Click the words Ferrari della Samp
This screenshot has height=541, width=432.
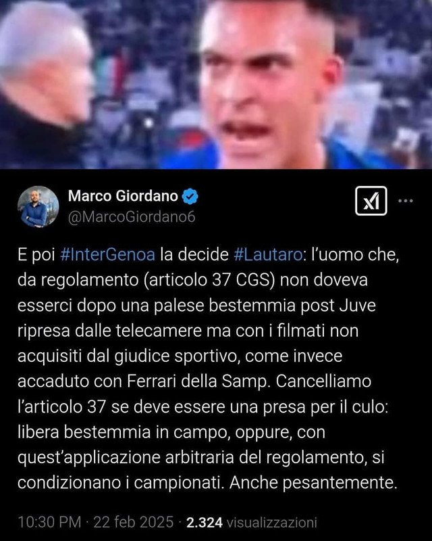pyautogui.click(x=197, y=381)
